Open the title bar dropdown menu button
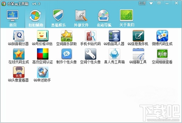 click(x=159, y=3)
